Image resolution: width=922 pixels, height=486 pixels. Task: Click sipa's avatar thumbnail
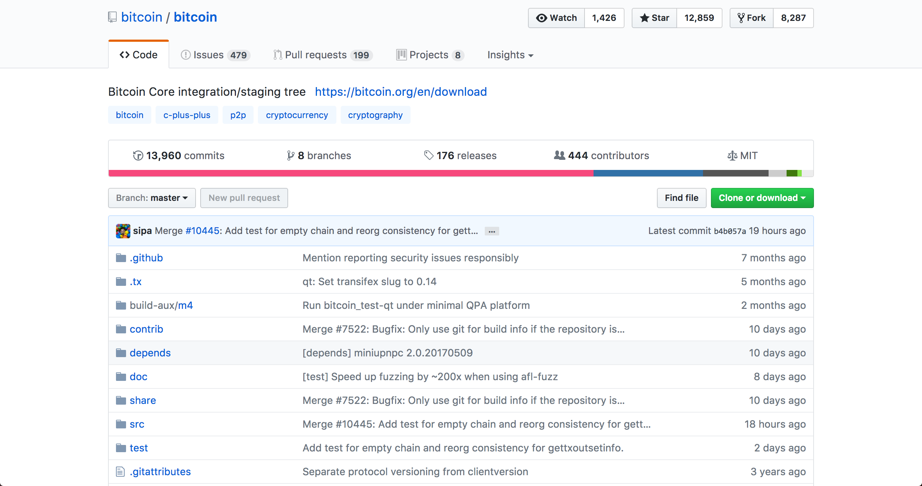click(x=123, y=231)
